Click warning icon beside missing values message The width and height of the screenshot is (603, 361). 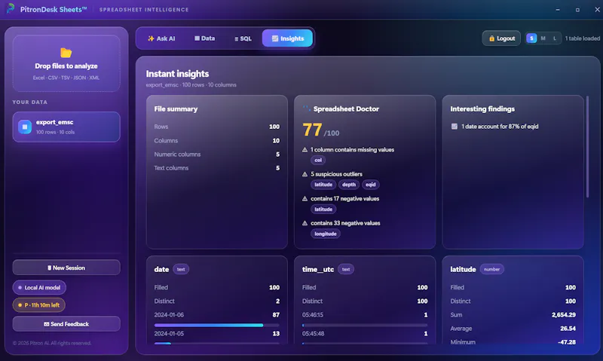305,150
